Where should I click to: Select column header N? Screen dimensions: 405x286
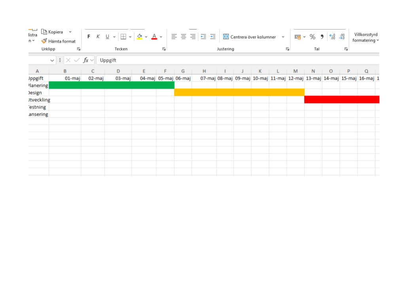(x=313, y=71)
